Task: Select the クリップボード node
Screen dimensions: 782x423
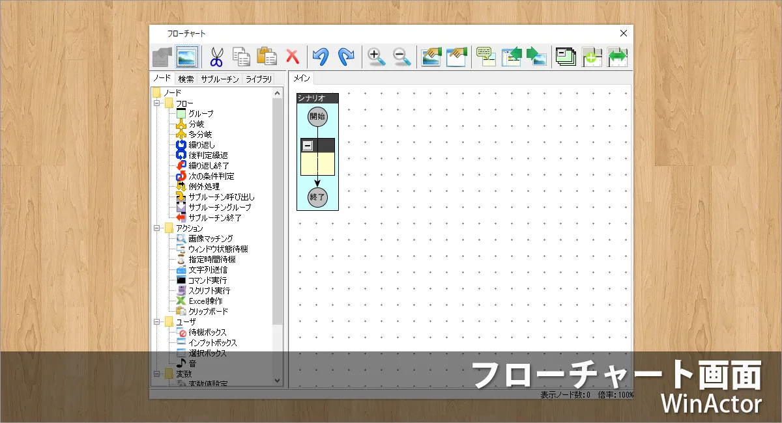Action: click(x=208, y=311)
